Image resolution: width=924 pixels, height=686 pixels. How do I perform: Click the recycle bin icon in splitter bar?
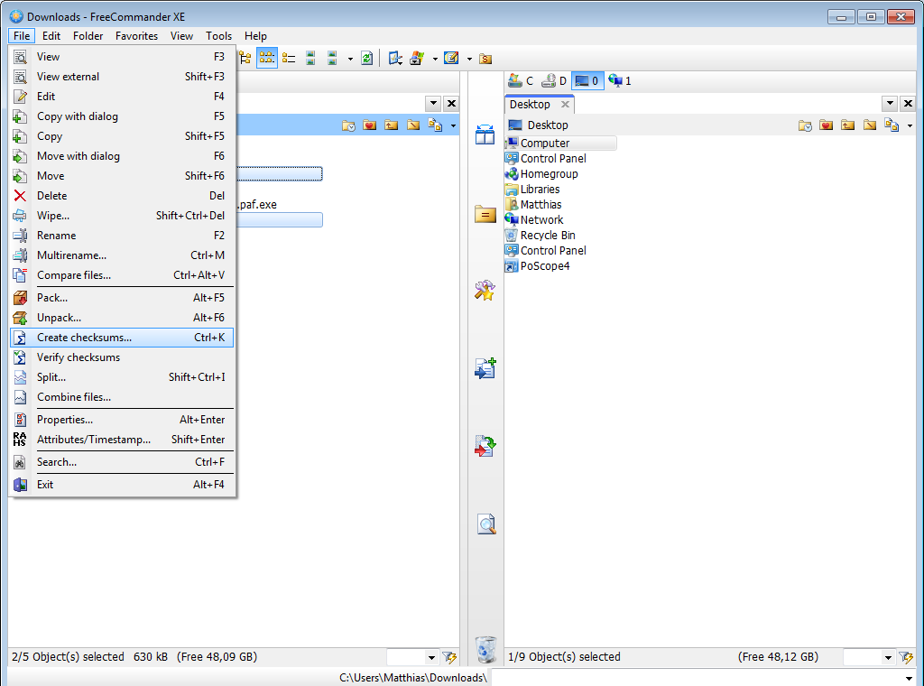pyautogui.click(x=486, y=649)
